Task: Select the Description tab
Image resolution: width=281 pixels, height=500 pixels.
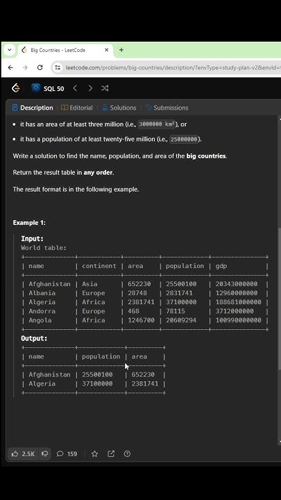Action: tap(33, 108)
